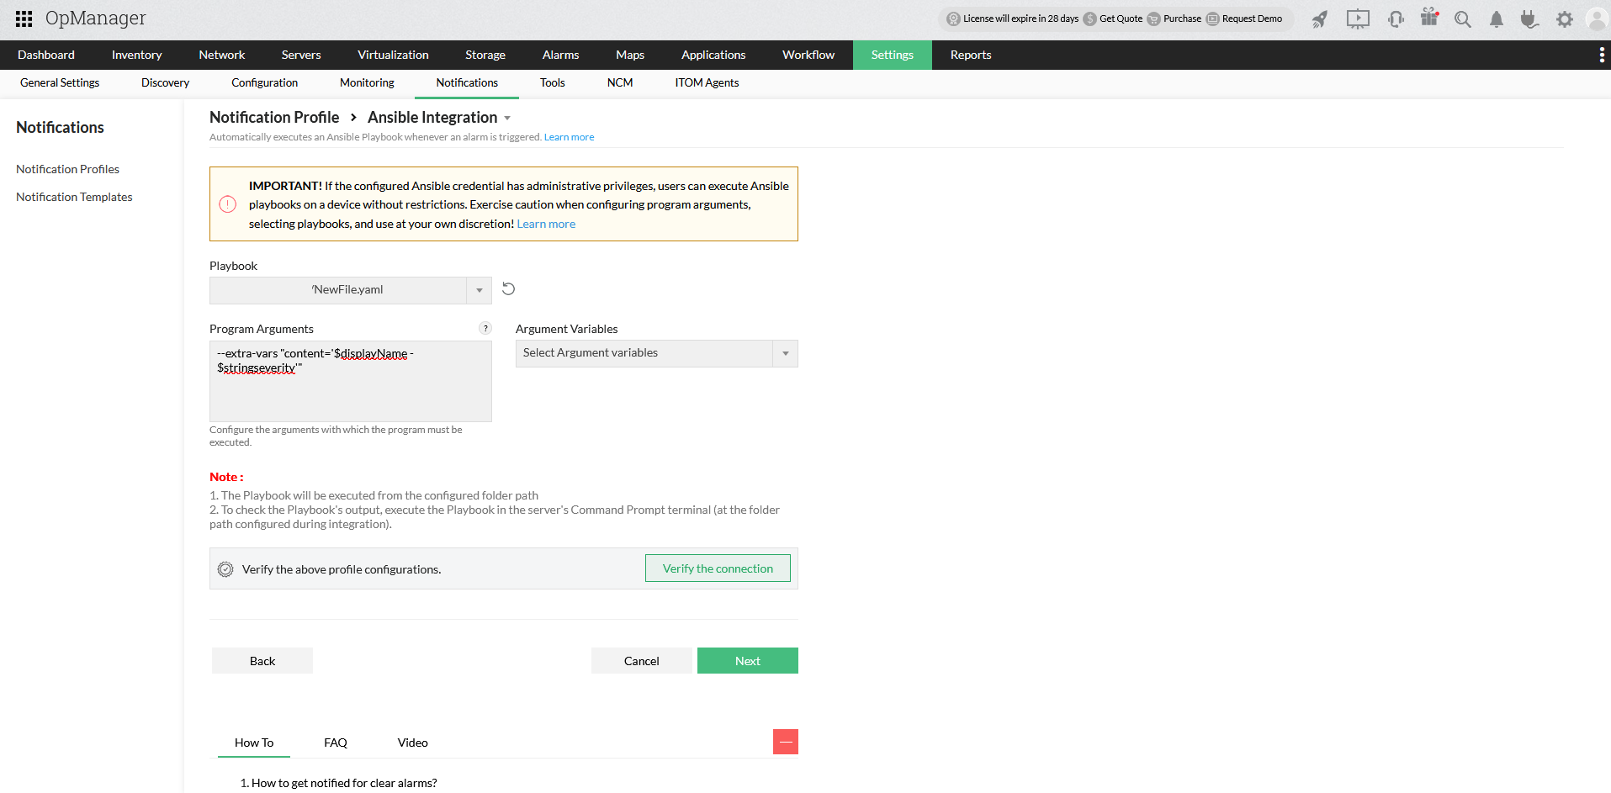Click the Back button
This screenshot has width=1611, height=793.
click(262, 661)
